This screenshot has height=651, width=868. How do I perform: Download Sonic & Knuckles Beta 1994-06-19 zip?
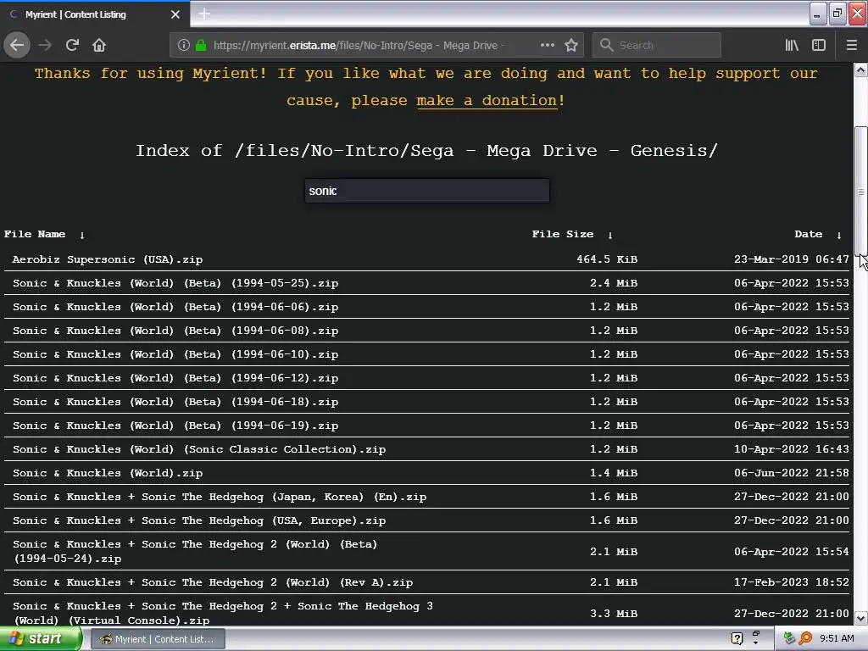coord(175,426)
